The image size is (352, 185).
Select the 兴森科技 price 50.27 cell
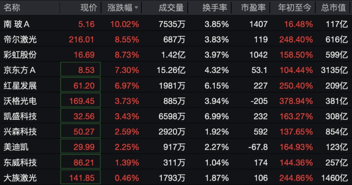[x=80, y=131]
